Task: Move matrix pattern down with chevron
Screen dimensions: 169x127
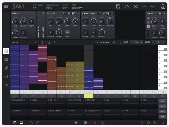Action: tap(35, 42)
